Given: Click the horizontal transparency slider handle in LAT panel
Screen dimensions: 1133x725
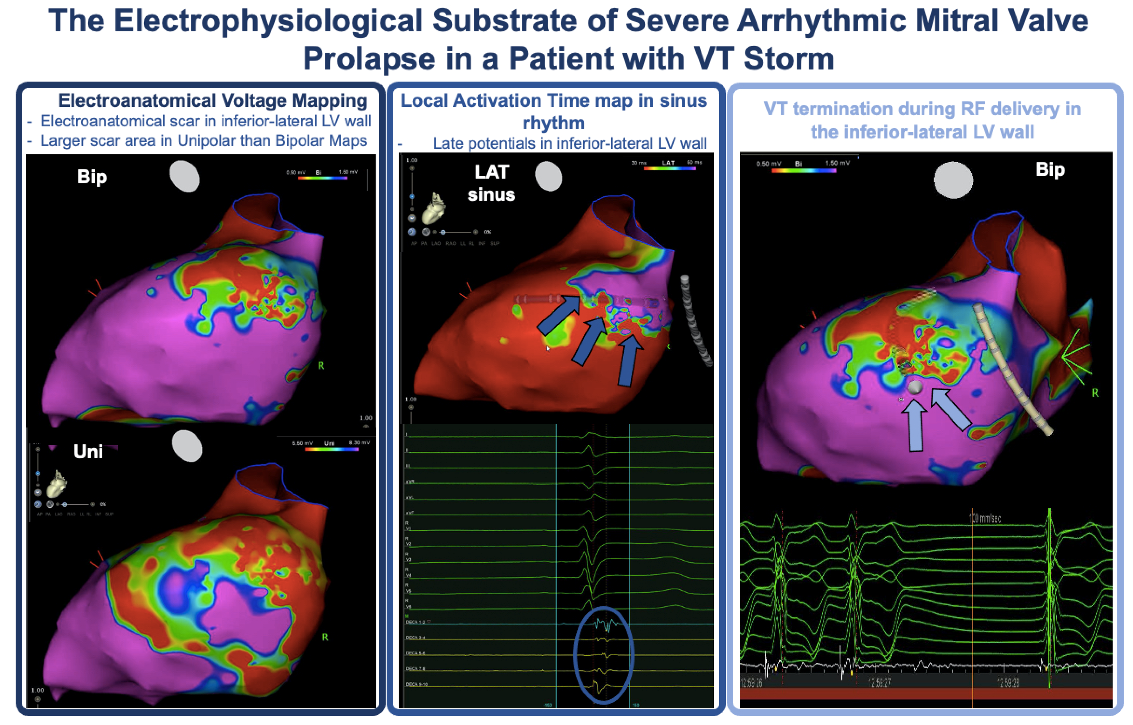Looking at the screenshot, I should (x=443, y=232).
